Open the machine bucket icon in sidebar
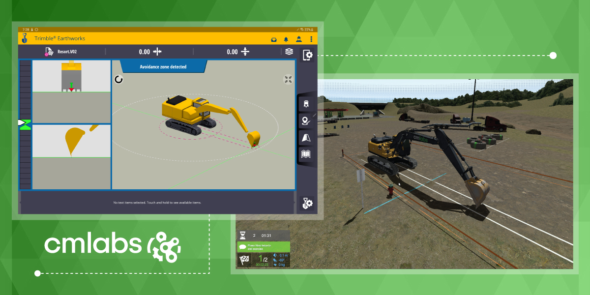Screen dimensions: 590x295 click(x=306, y=104)
